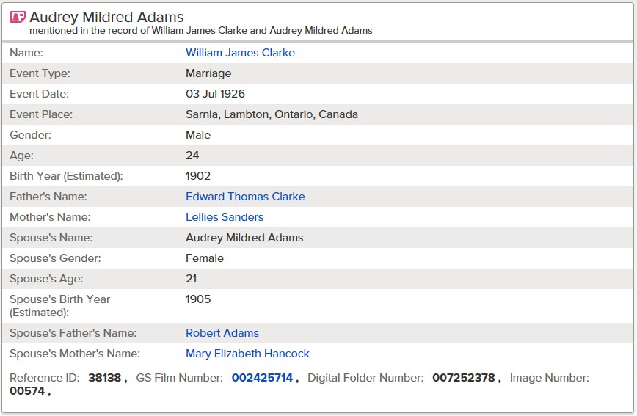
Task: Open Mary Elizabeth Hancock link
Action: [x=247, y=354]
